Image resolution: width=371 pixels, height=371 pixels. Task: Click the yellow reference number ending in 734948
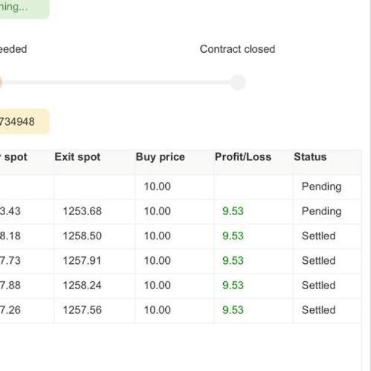[24, 121]
